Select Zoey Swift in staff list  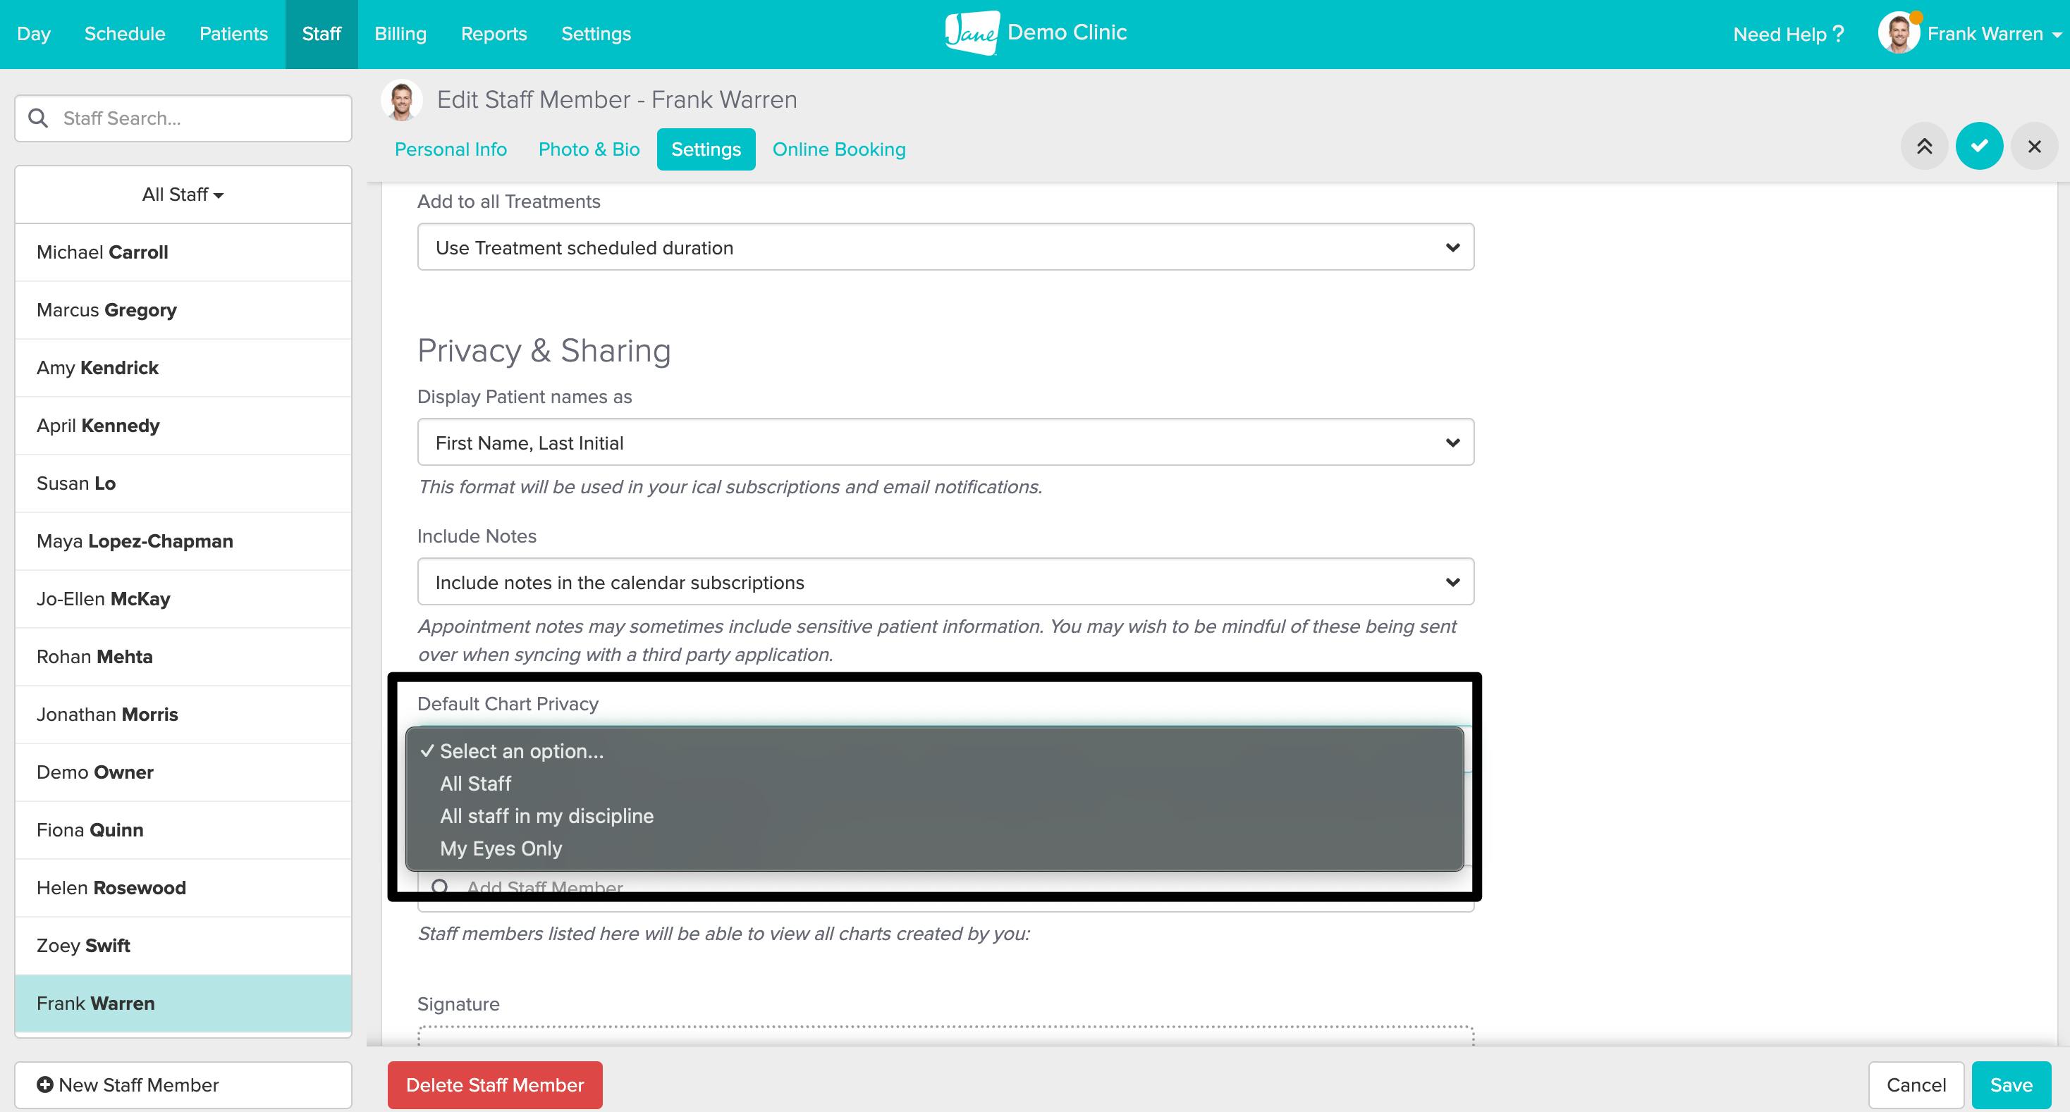point(183,946)
